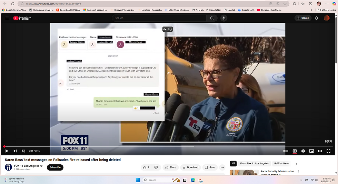Open the Sports headline taskbar widget

coord(14,180)
